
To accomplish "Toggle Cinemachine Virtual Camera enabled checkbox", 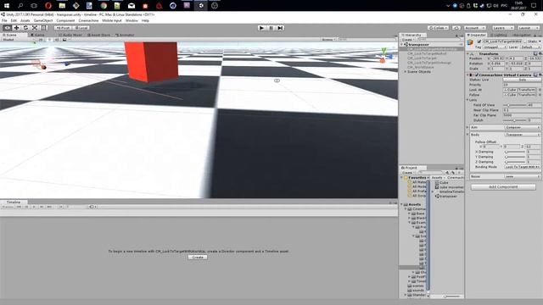I will tap(477, 75).
